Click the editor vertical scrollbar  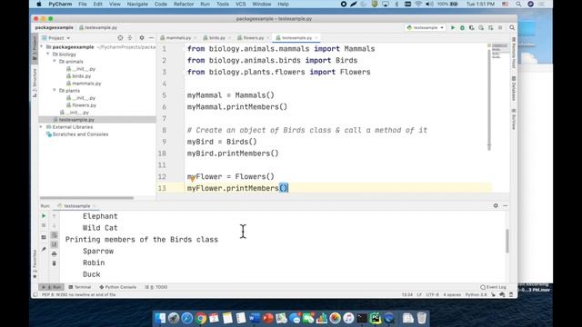(x=489, y=99)
